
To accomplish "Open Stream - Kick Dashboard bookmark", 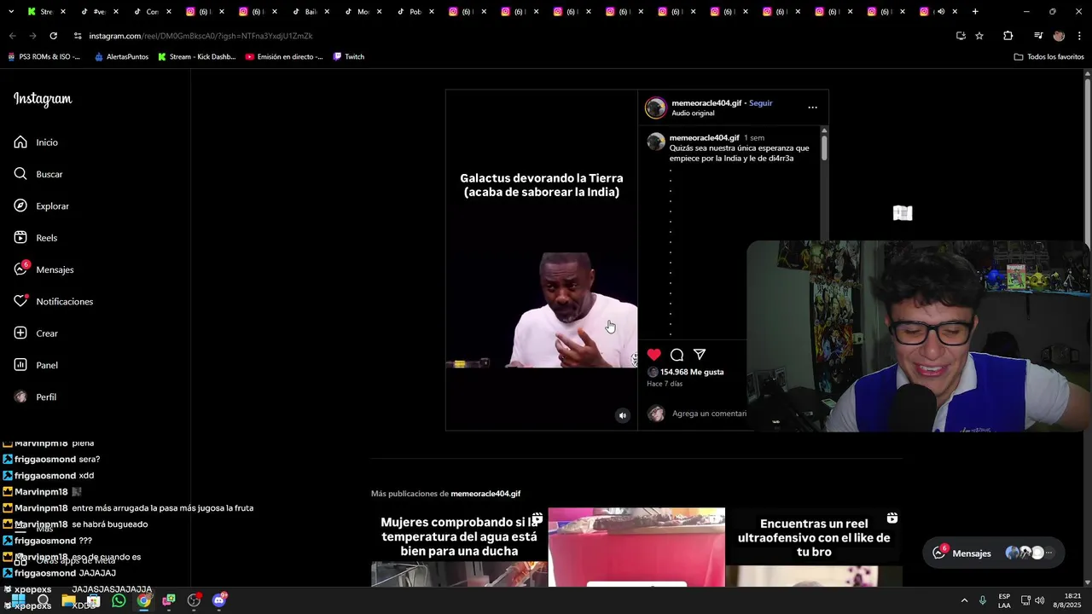I will [196, 57].
